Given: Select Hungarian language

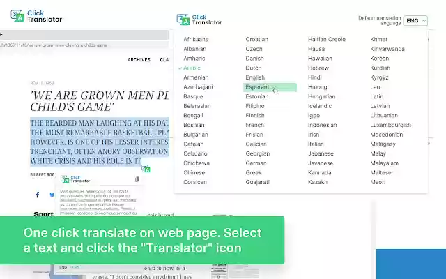Looking at the screenshot, I should (321, 96).
